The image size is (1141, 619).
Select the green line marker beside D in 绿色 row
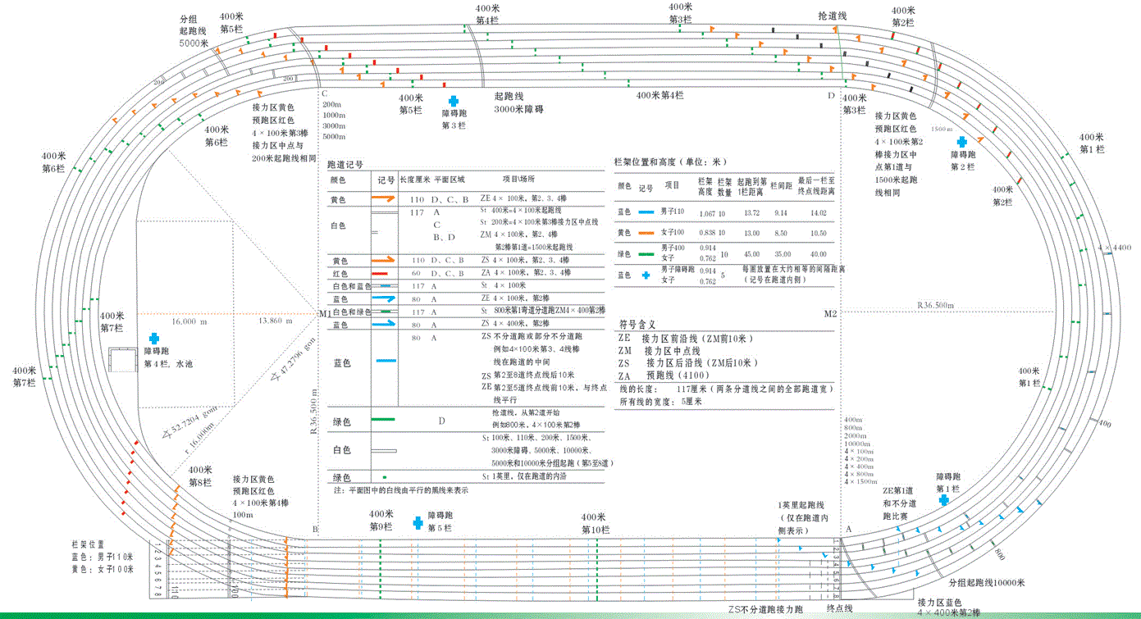(383, 420)
